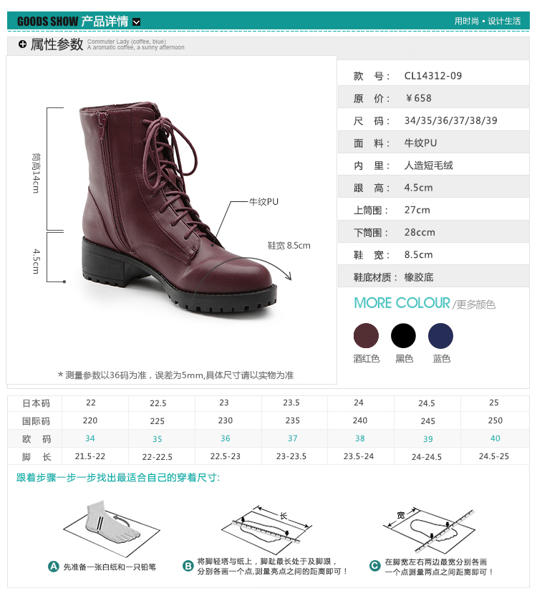Click the dropdown arrow next to 产品详情
This screenshot has height=601, width=537.
[x=136, y=21]
